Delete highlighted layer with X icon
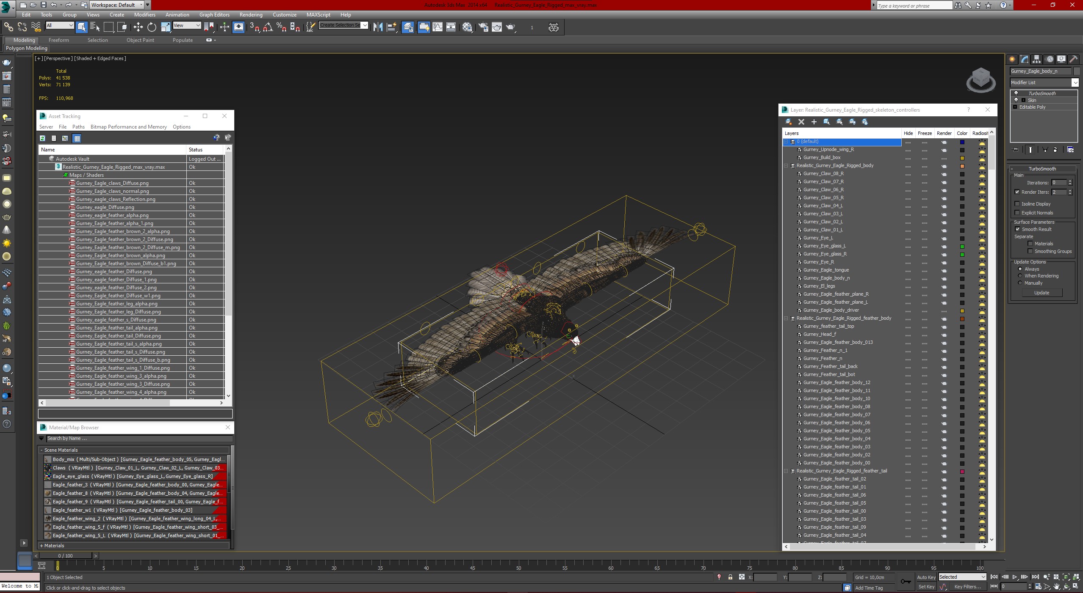This screenshot has height=593, width=1083. (801, 122)
